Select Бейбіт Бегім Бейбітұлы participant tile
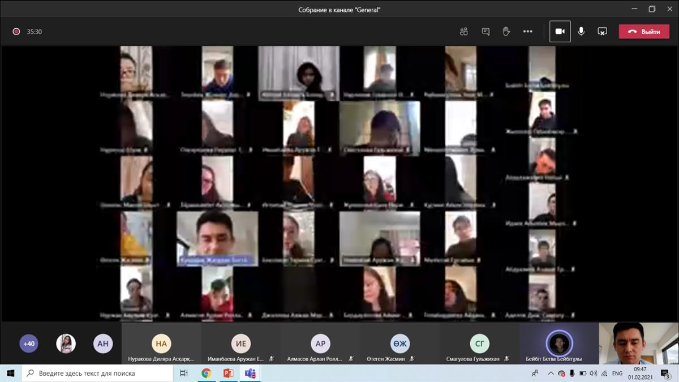Image resolution: width=679 pixels, height=382 pixels. point(559,344)
